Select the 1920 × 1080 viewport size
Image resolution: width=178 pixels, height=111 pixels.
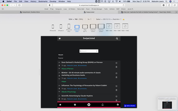[x=125, y=27]
